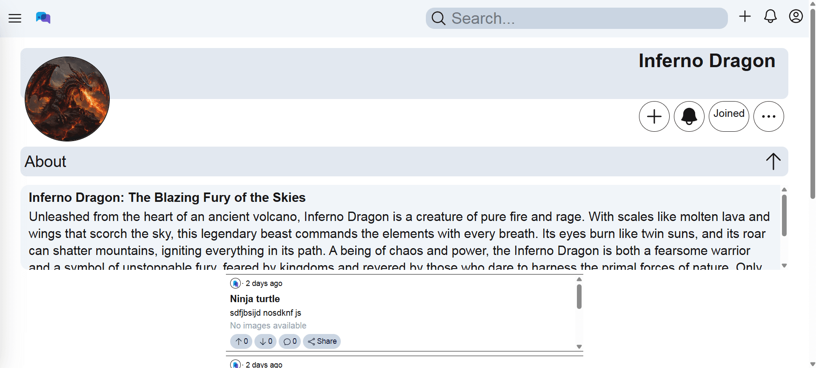This screenshot has width=816, height=368.
Task: Upvote the Ninja turtle post
Action: point(241,341)
